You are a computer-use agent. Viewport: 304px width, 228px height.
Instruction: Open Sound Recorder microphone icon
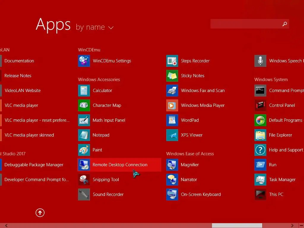84,194
